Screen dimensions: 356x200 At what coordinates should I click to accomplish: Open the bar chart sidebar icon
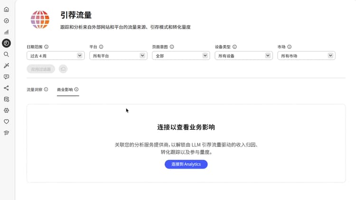[x=6, y=32]
